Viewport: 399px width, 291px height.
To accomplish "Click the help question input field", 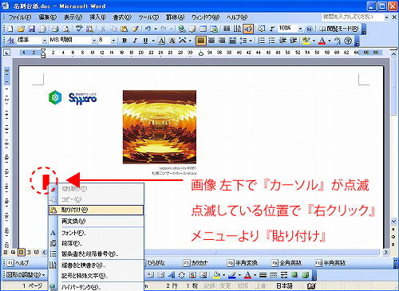I will click(353, 17).
